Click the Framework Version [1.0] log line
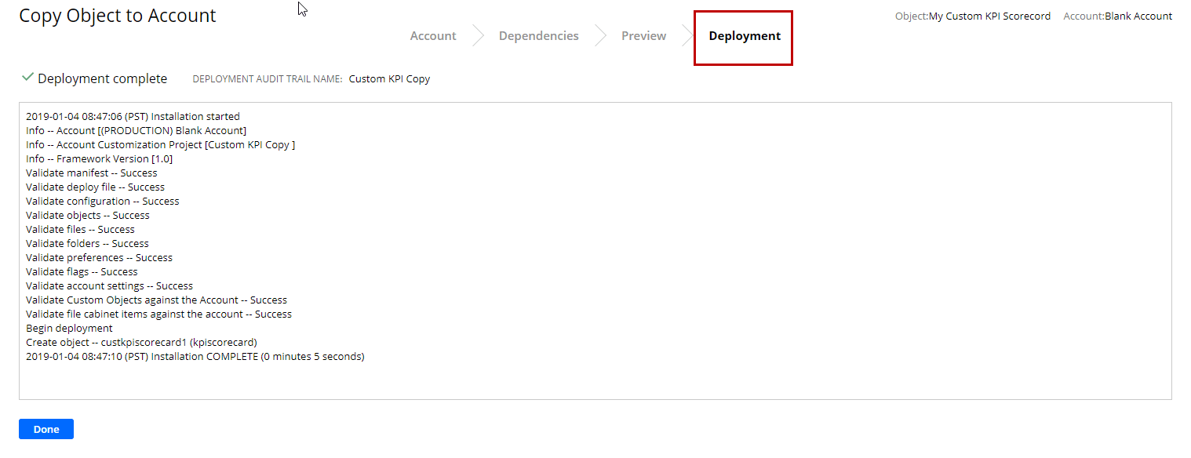 tap(99, 159)
